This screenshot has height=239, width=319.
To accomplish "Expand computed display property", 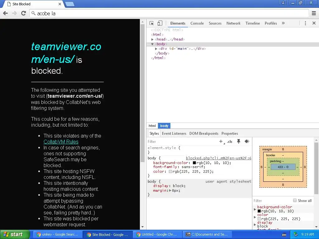I will coord(255,224).
